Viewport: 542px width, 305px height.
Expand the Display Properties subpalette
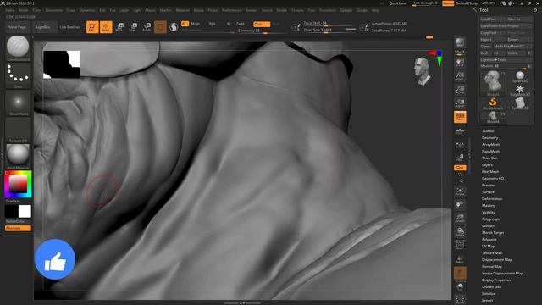tap(496, 280)
